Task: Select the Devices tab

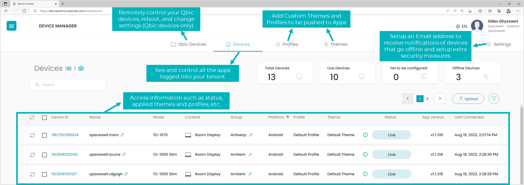Action: 238,44
